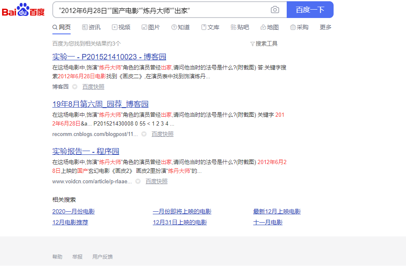Open the 采购 tab
Screen dimensions: 406x272
(x=299, y=27)
